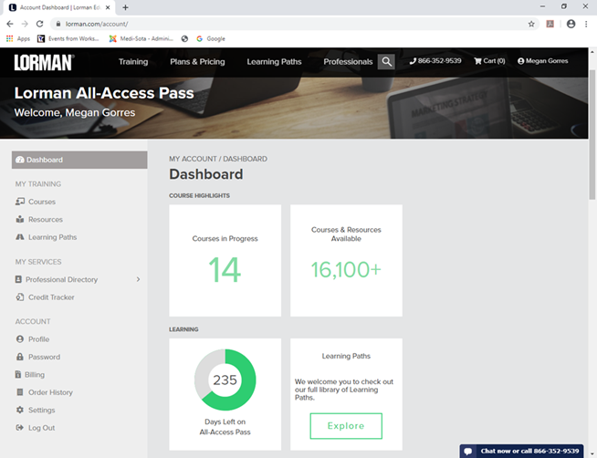Click the PDF extension icon in toolbar
Image resolution: width=597 pixels, height=458 pixels.
550,24
